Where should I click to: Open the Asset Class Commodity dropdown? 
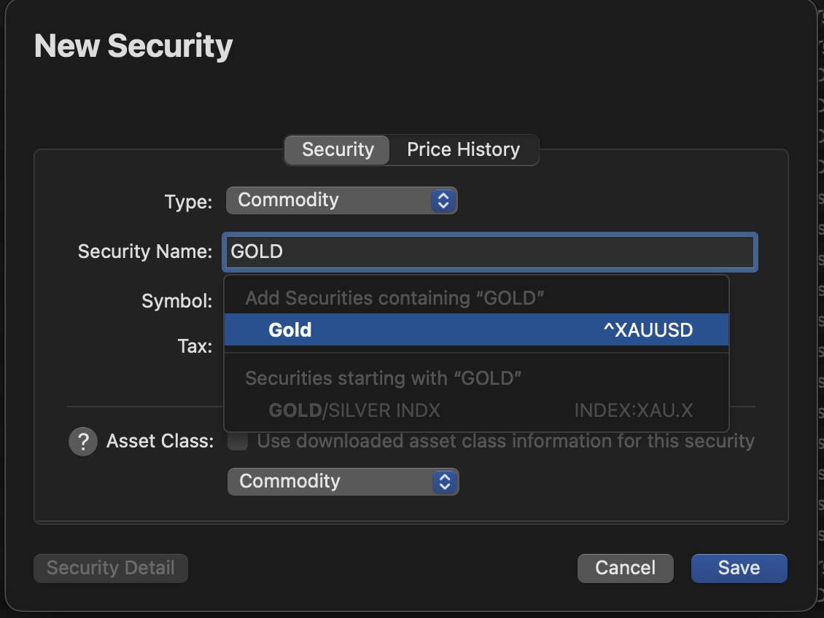[x=343, y=482]
